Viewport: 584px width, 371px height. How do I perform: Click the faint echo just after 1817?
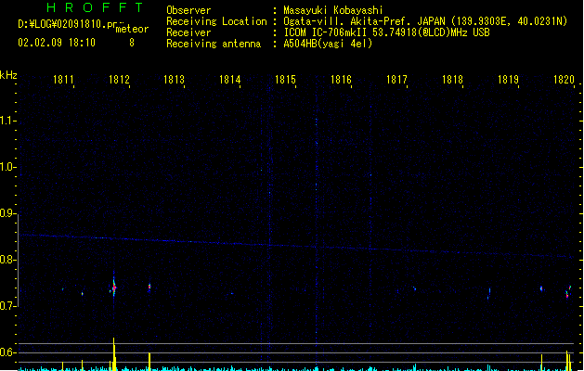pyautogui.click(x=414, y=288)
